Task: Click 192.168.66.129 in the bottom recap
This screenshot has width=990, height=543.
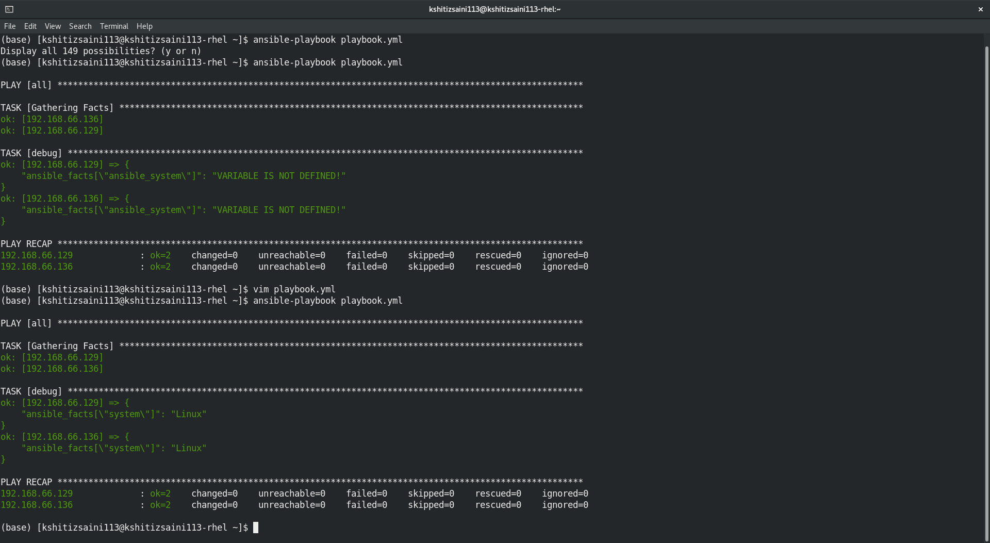Action: point(37,493)
